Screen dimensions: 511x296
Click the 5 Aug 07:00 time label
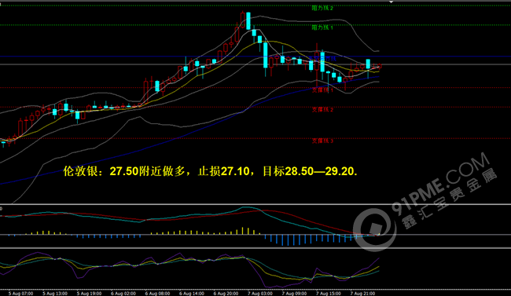[x=21, y=294]
